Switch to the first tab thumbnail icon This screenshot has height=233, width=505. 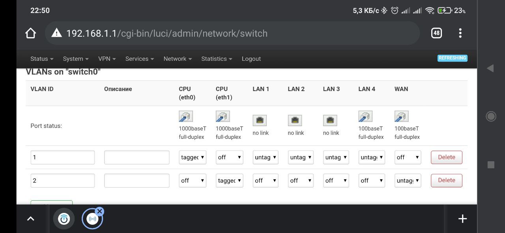(64, 219)
